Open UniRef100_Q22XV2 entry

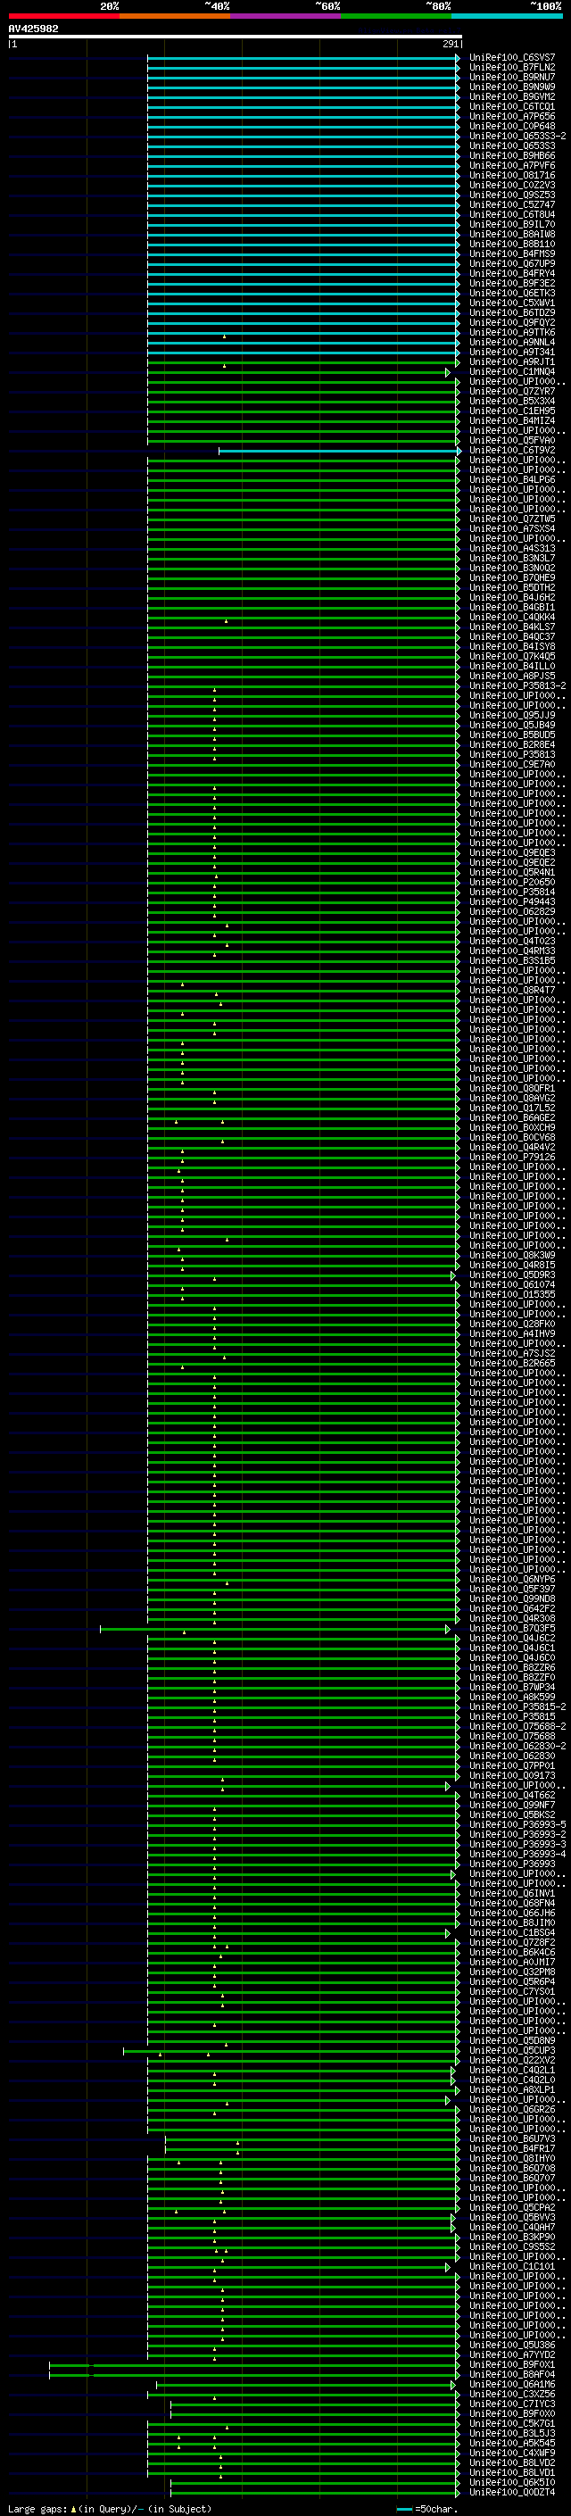[512, 2060]
